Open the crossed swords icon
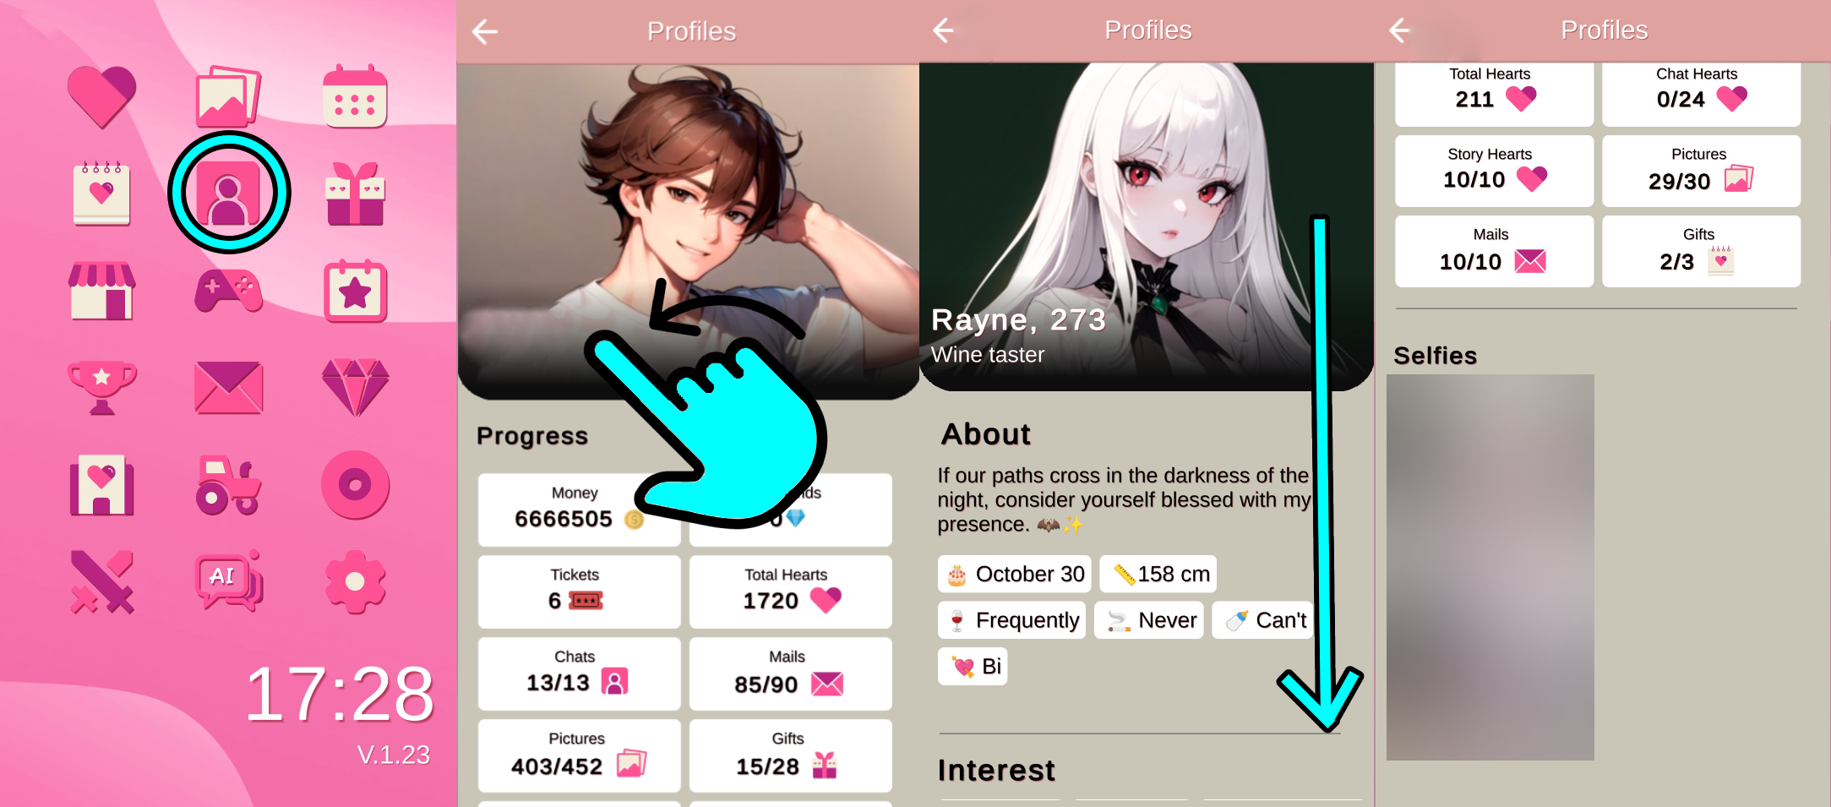Screen dimensions: 1831x807 point(101,581)
